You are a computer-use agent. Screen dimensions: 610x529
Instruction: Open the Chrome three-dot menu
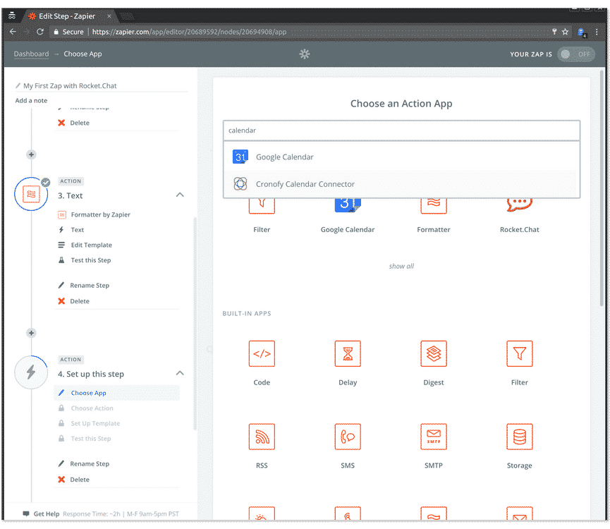click(x=597, y=32)
